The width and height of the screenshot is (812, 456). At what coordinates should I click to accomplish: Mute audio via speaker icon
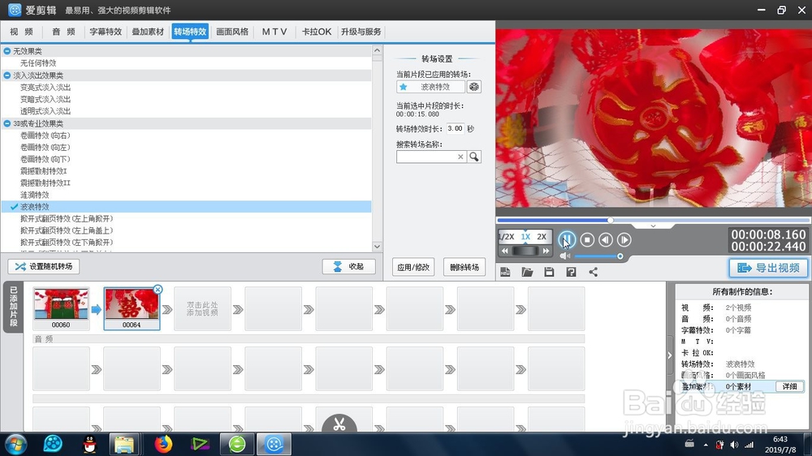pos(565,256)
